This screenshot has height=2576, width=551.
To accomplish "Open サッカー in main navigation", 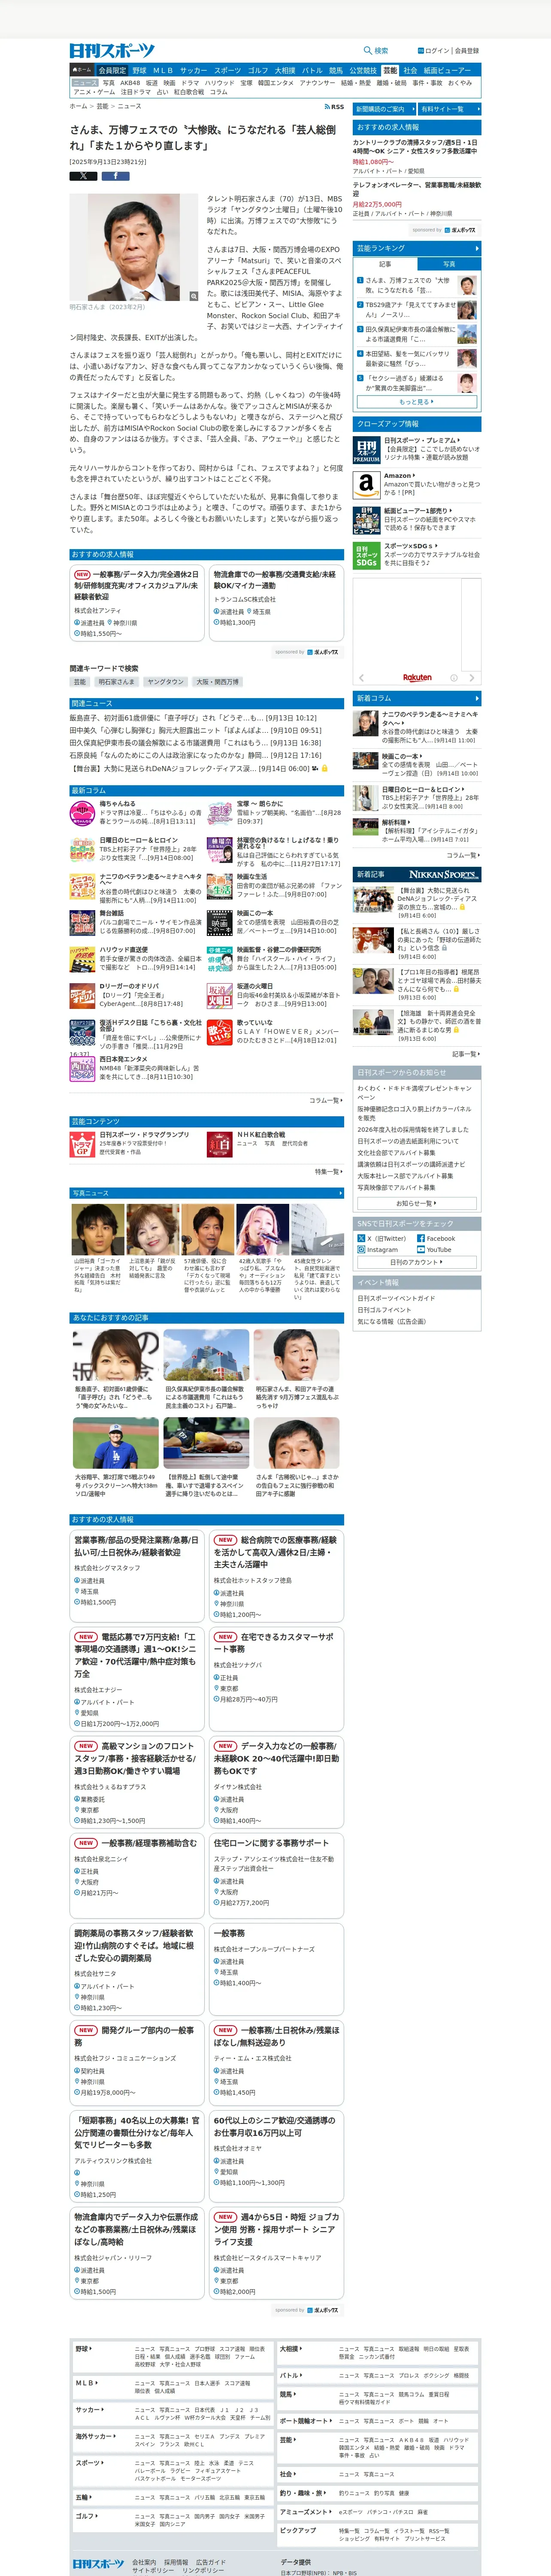I will pos(194,71).
